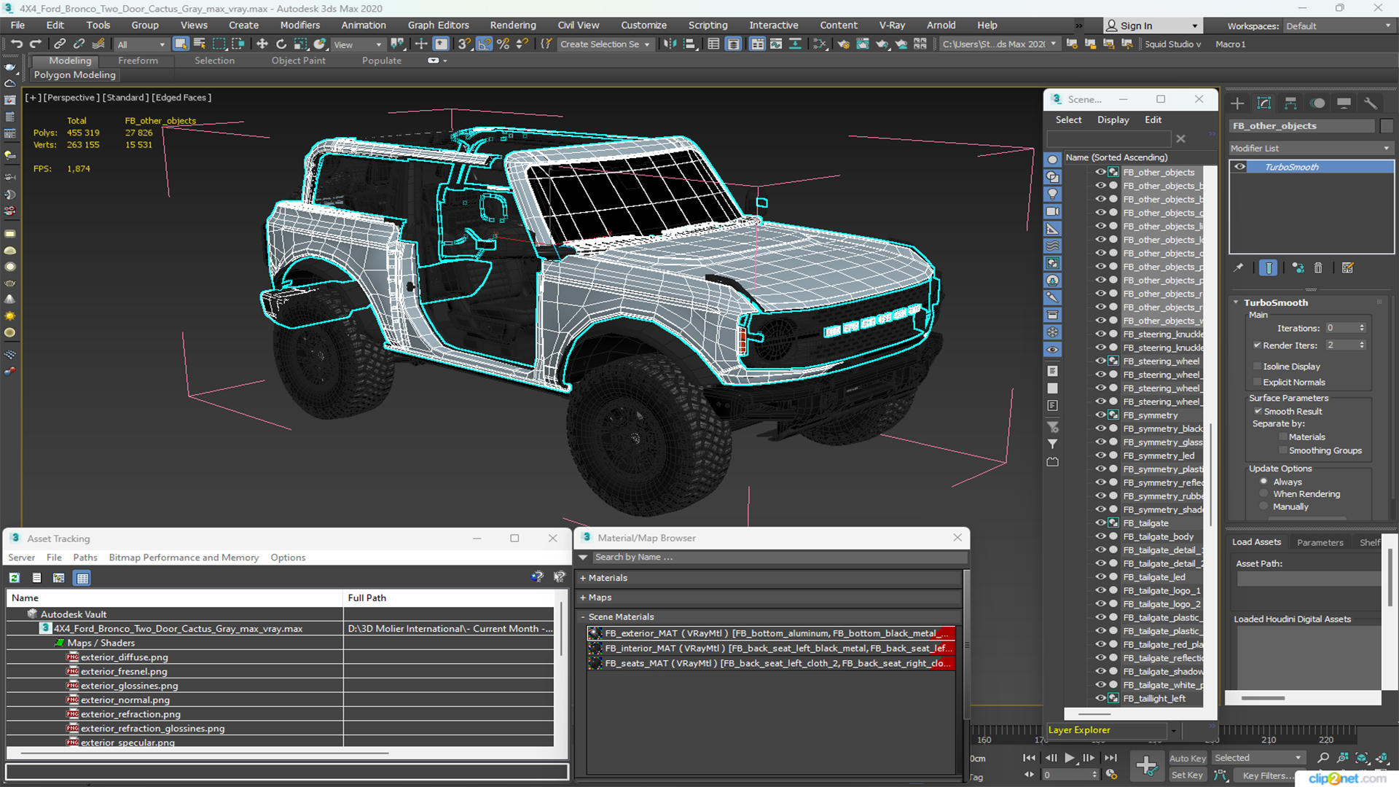This screenshot has width=1399, height=787.
Task: Switch Asset Tracking to table view icon
Action: pos(82,578)
